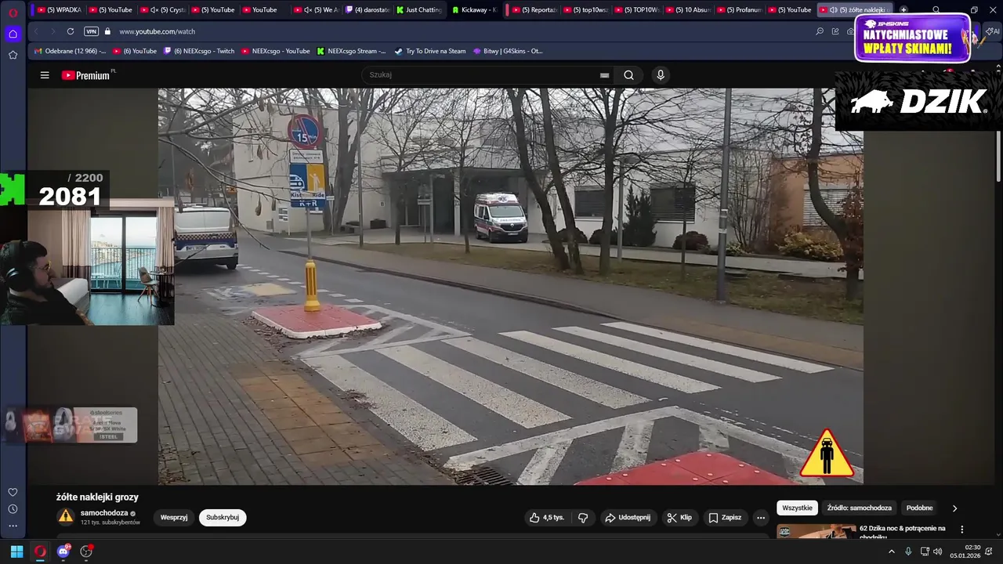This screenshot has height=564, width=1003.
Task: Open Opera GX from taskbar
Action: pos(40,551)
